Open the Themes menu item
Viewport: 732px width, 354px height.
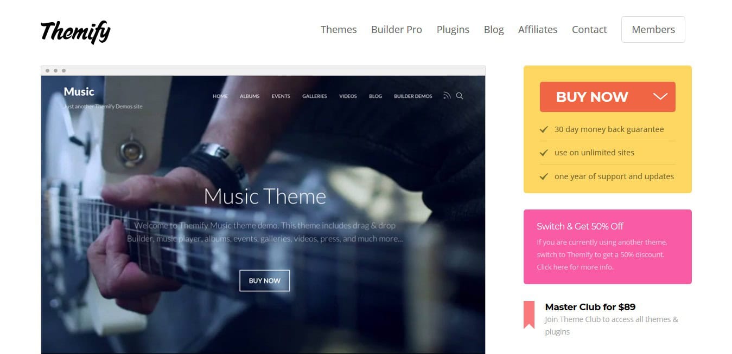click(x=339, y=29)
